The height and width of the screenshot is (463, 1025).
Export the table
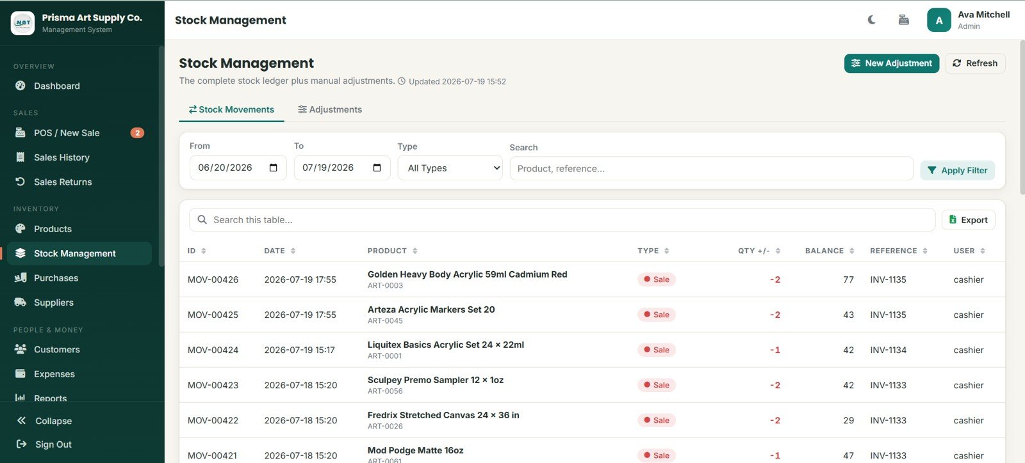click(x=968, y=220)
